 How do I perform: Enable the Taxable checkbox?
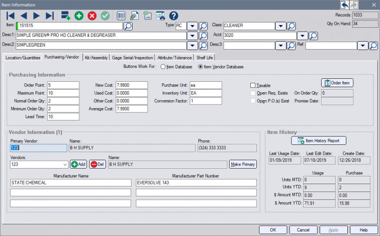[253, 85]
